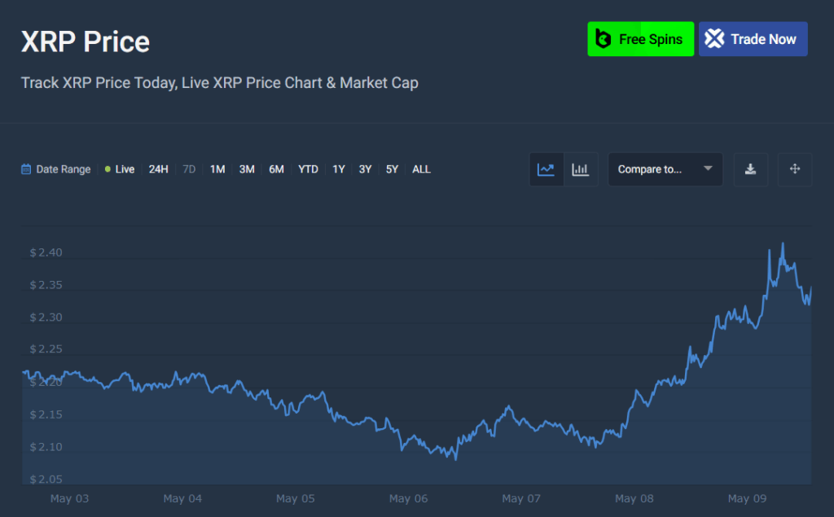
Task: Click the X logo in Trade Now button
Action: [714, 38]
